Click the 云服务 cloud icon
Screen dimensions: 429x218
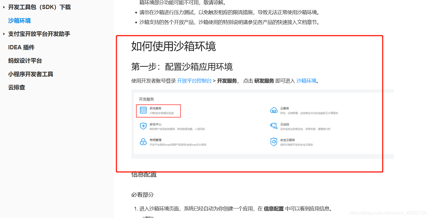[274, 110]
